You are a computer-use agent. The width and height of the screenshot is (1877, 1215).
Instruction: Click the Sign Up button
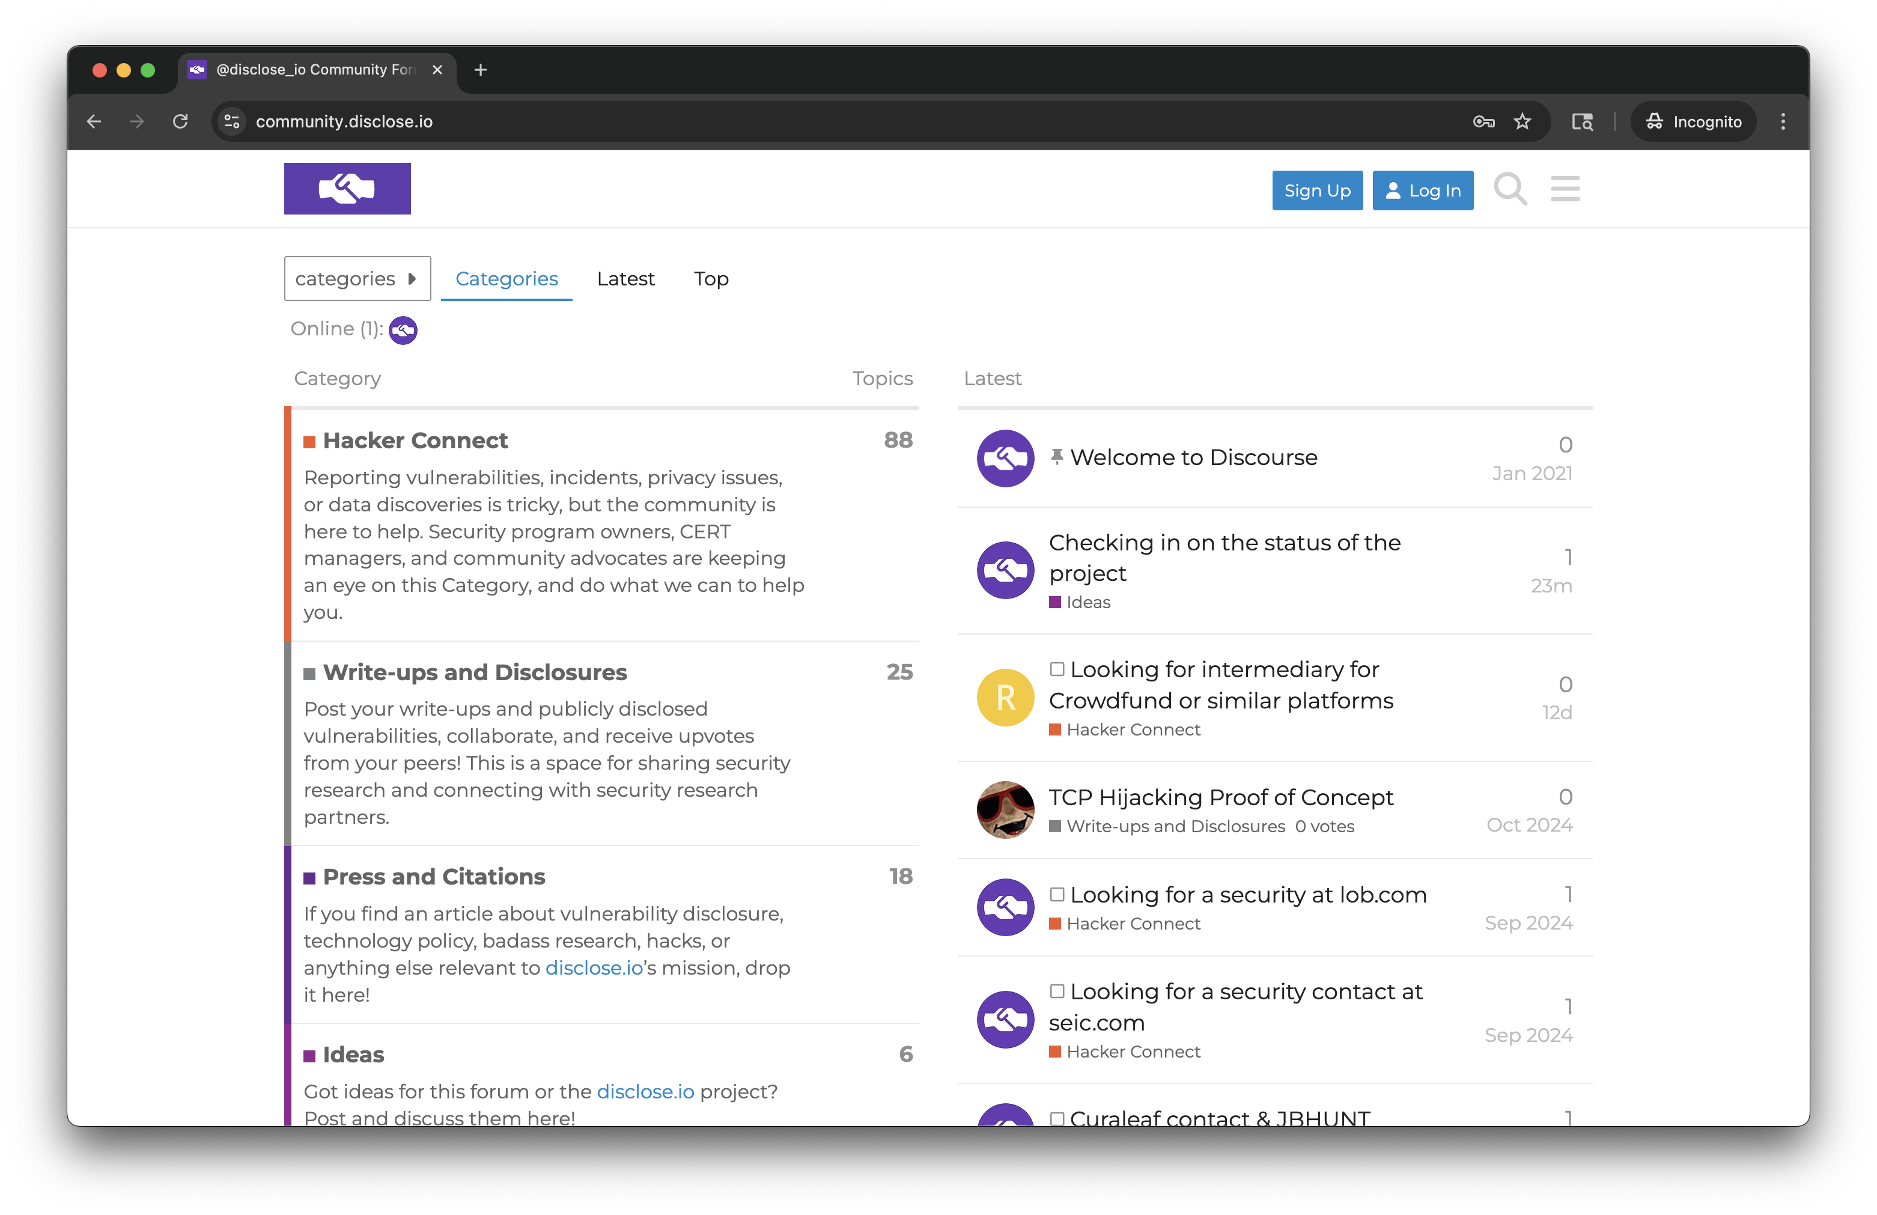1316,190
